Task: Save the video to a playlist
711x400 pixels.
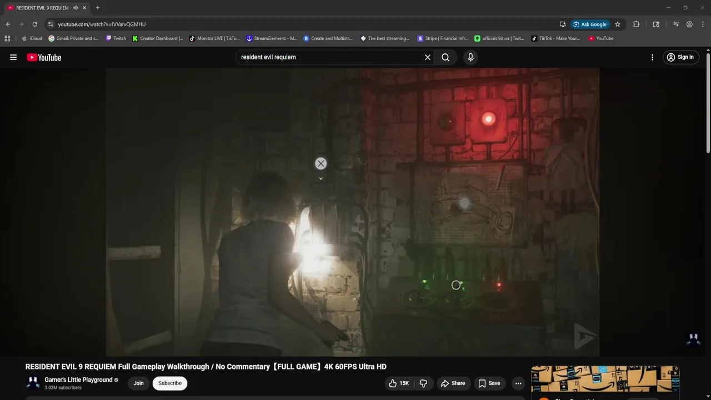Action: coord(489,383)
